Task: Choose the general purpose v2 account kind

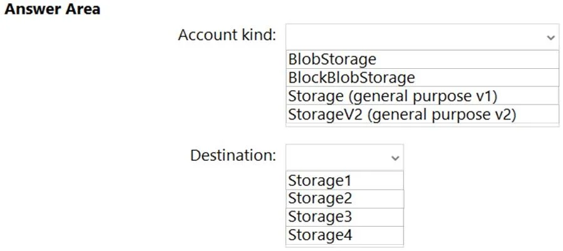Action: 422,114
